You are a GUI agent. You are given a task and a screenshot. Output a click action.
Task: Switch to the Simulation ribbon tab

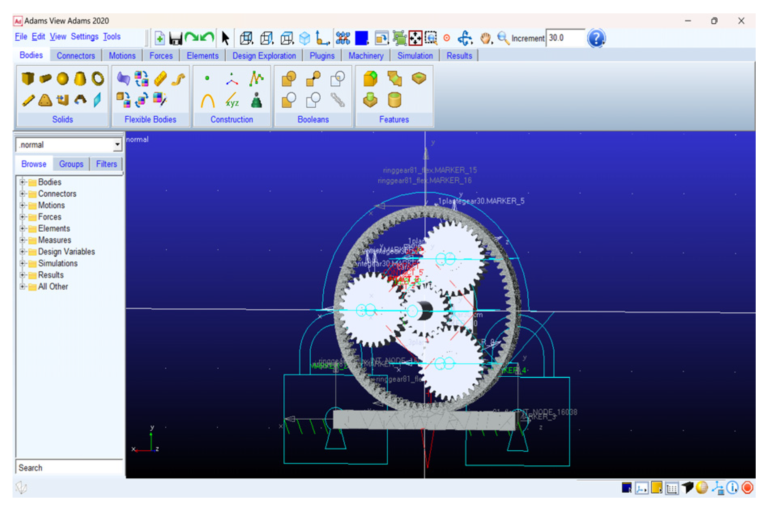pos(414,55)
